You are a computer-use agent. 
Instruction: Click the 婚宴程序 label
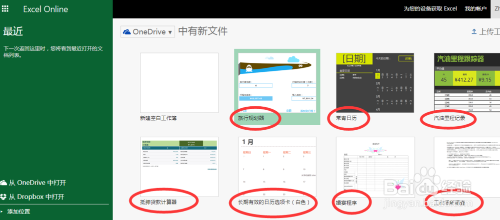click(x=346, y=202)
